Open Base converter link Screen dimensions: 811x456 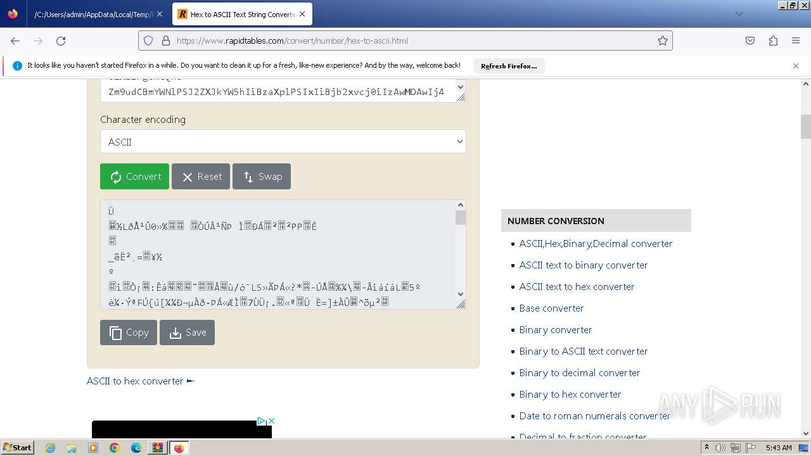[551, 308]
